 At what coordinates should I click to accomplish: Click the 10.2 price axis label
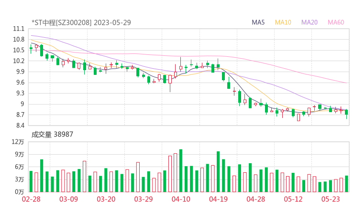point(19,61)
